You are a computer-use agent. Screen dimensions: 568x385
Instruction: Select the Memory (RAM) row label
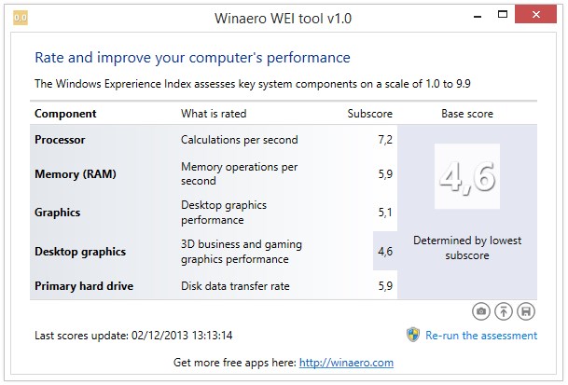point(76,174)
